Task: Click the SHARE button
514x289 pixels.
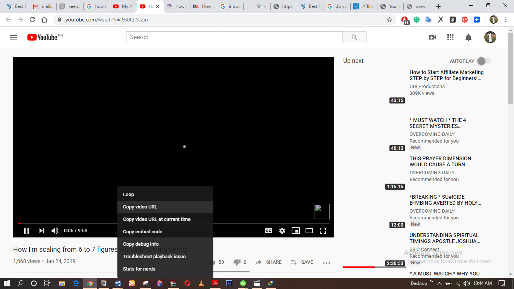Action: [269, 262]
